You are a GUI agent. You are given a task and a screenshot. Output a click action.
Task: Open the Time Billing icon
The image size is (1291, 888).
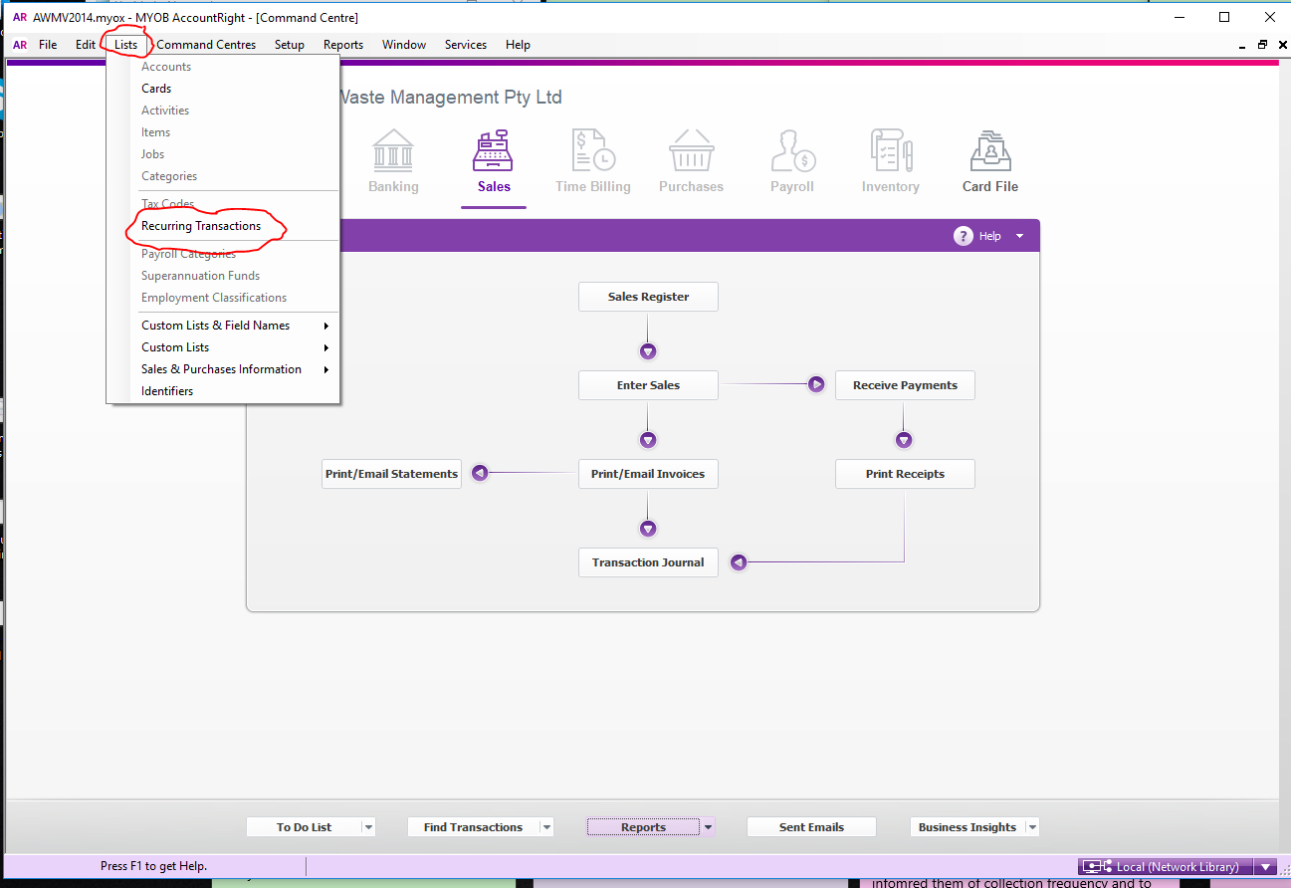pyautogui.click(x=593, y=150)
